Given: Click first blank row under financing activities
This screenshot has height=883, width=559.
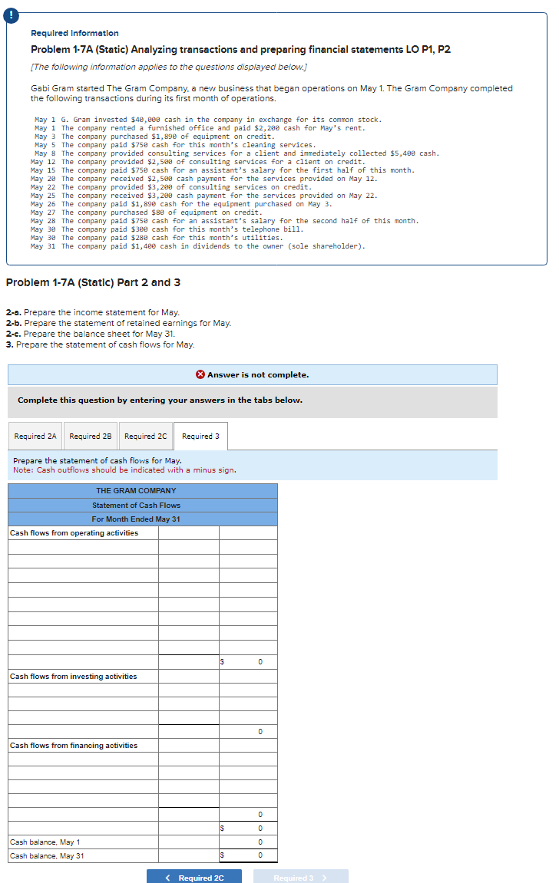Looking at the screenshot, I should click(x=84, y=759).
